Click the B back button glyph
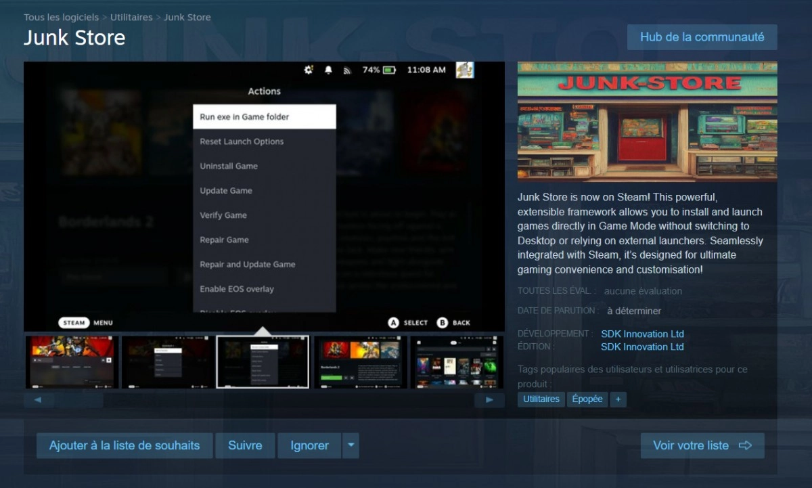The height and width of the screenshot is (488, 812). 443,323
